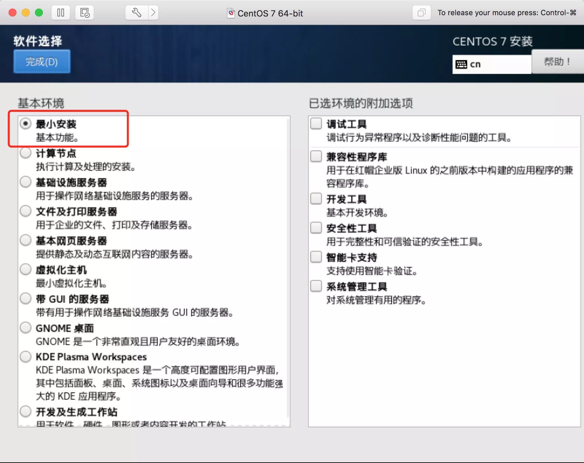Click the text 用于操作网络基础设施服务的服务器。
The height and width of the screenshot is (463, 584).
pos(114,196)
